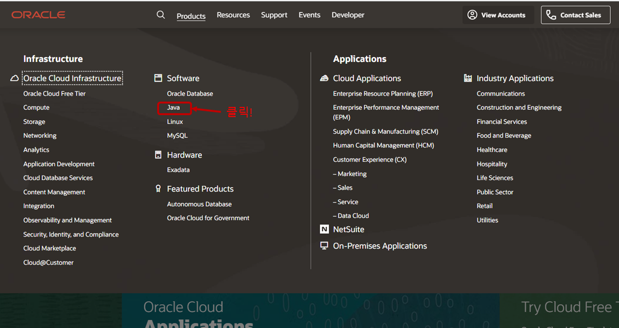Open Oracle Cloud Free Tier

point(55,94)
